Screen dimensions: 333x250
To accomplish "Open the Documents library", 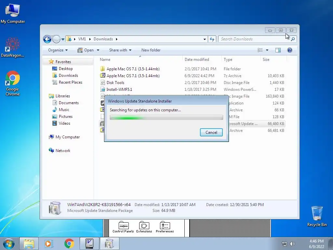I will click(x=68, y=103).
